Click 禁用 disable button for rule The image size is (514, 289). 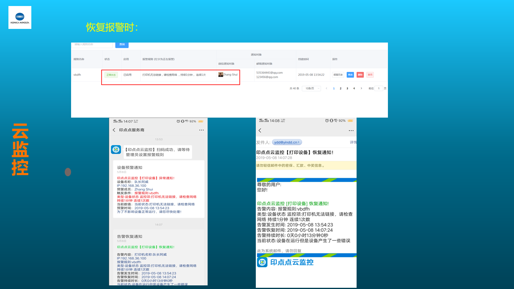point(370,75)
